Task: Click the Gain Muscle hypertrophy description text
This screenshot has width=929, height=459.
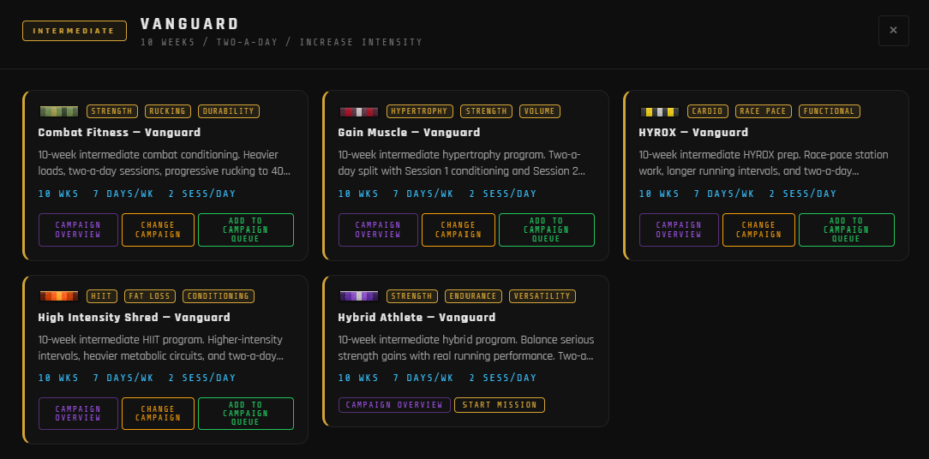Action: click(462, 163)
